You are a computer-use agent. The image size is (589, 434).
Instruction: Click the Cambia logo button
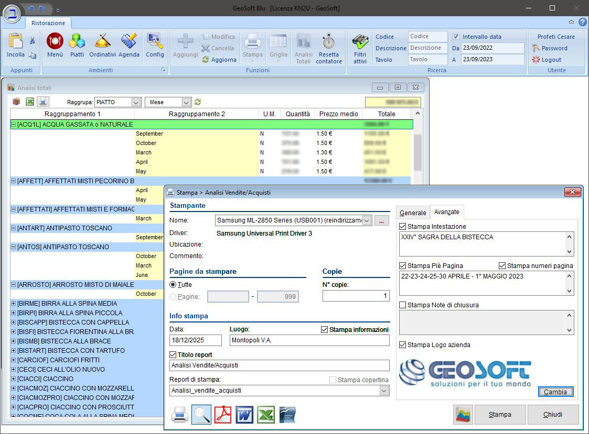point(555,392)
